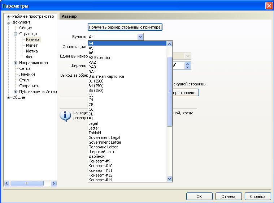Select Конверт #10 size

click(127, 166)
